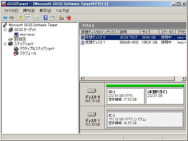
Task: Open the 表示(V) menu
Action: coord(45,11)
